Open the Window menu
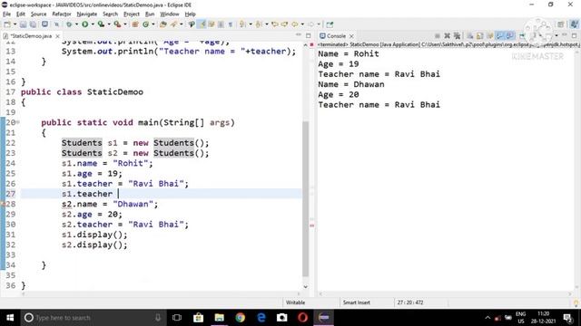This screenshot has width=581, height=326. [x=170, y=14]
